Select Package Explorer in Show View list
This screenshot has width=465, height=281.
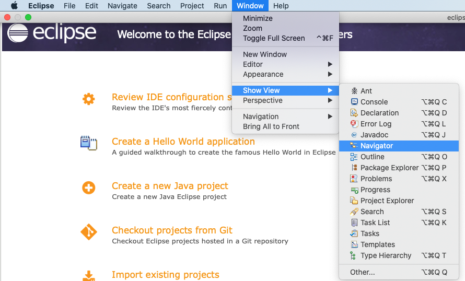point(399,168)
